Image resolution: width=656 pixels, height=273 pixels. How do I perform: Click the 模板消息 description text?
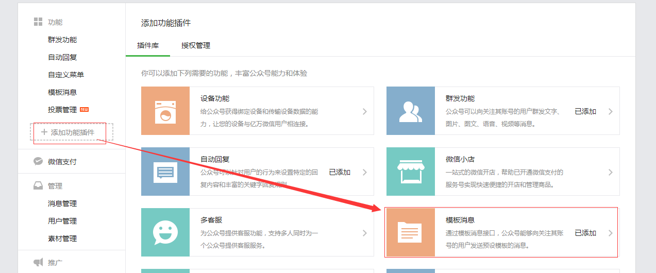tap(504, 239)
